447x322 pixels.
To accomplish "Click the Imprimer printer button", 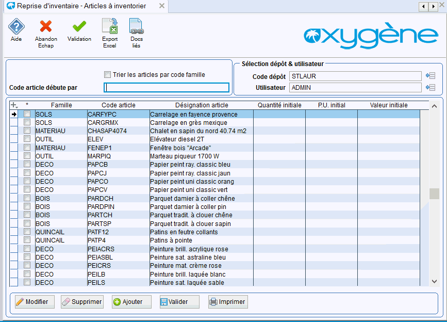I will click(228, 302).
